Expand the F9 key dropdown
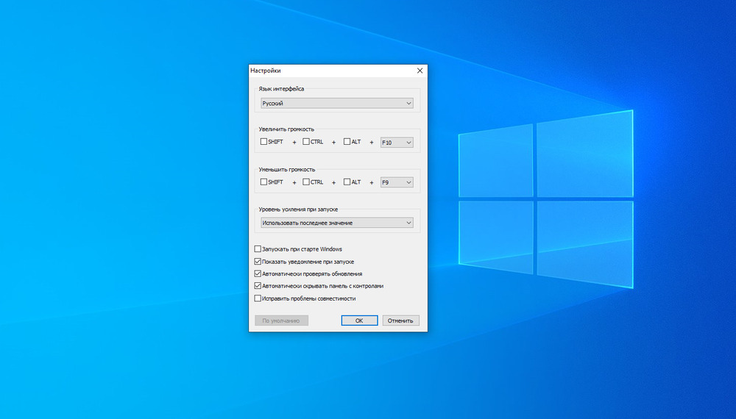The width and height of the screenshot is (736, 419). tap(397, 182)
